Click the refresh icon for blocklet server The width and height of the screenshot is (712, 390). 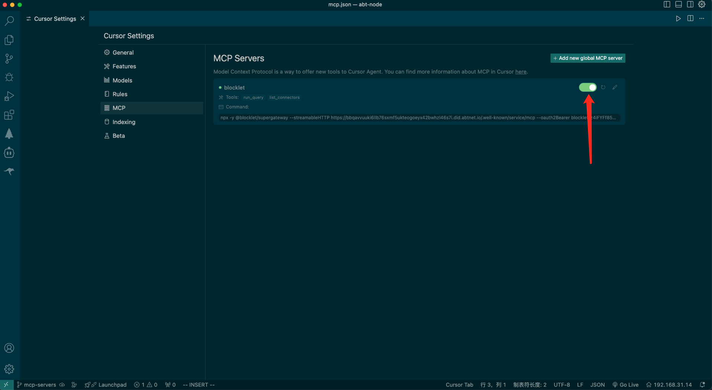coord(603,87)
